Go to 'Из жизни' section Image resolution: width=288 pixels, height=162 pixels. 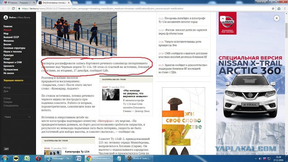[9, 73]
